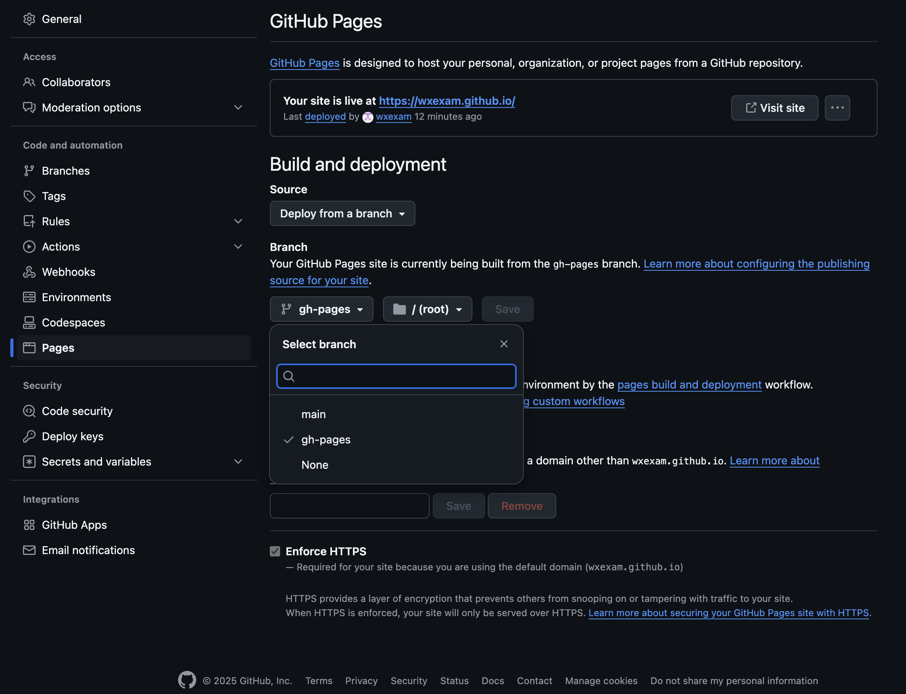
Task: Open the /(root) folder dropdown
Action: 427,309
